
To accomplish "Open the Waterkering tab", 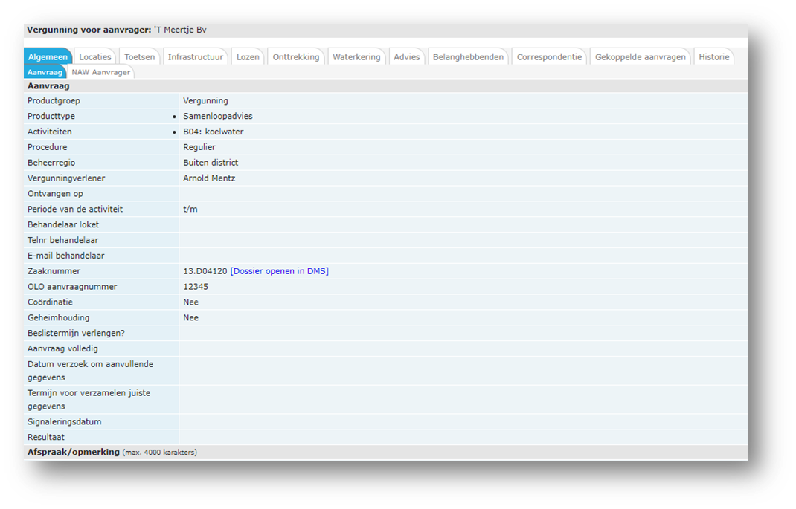I will [x=356, y=57].
